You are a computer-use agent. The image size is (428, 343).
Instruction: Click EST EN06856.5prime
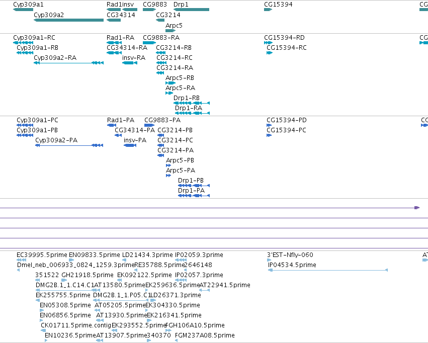[65, 315]
